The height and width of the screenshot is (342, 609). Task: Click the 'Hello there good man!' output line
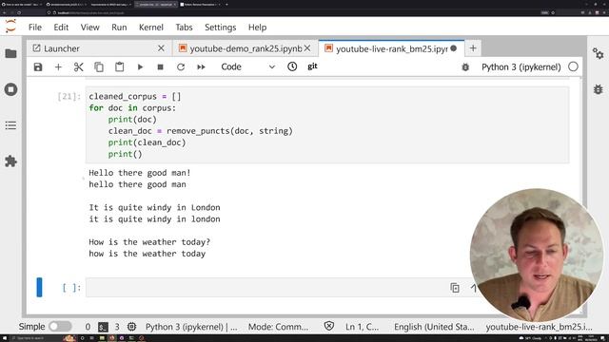click(x=140, y=173)
